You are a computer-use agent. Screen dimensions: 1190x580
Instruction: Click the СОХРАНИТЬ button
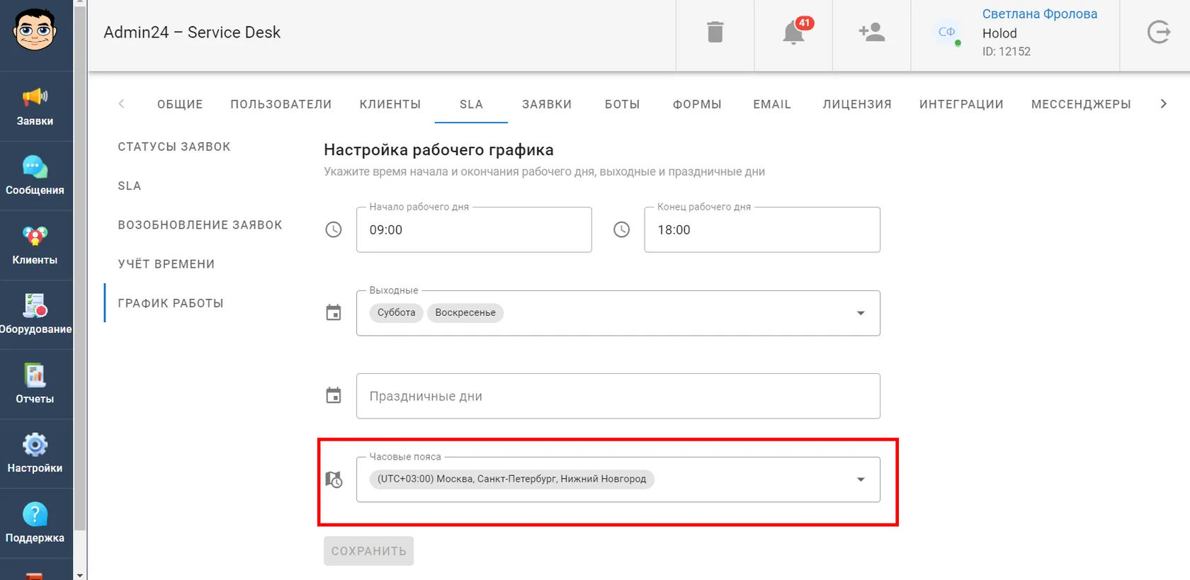[368, 551]
